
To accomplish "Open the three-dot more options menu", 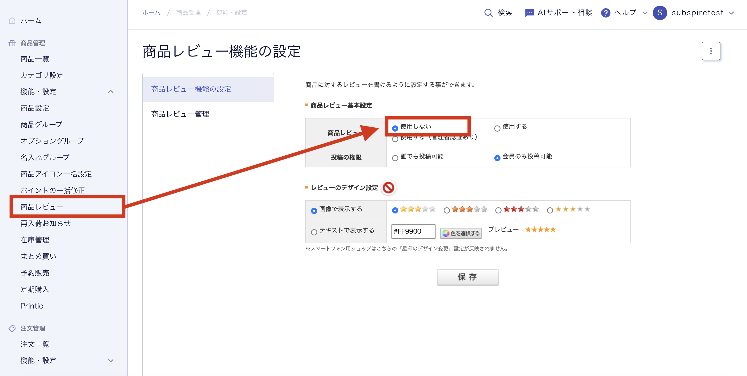I will [x=711, y=51].
